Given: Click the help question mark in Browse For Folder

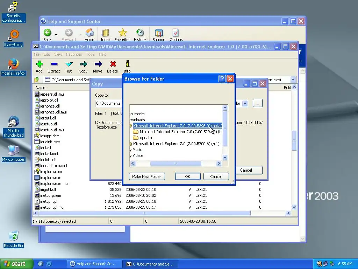Looking at the screenshot, I should click(x=222, y=79).
